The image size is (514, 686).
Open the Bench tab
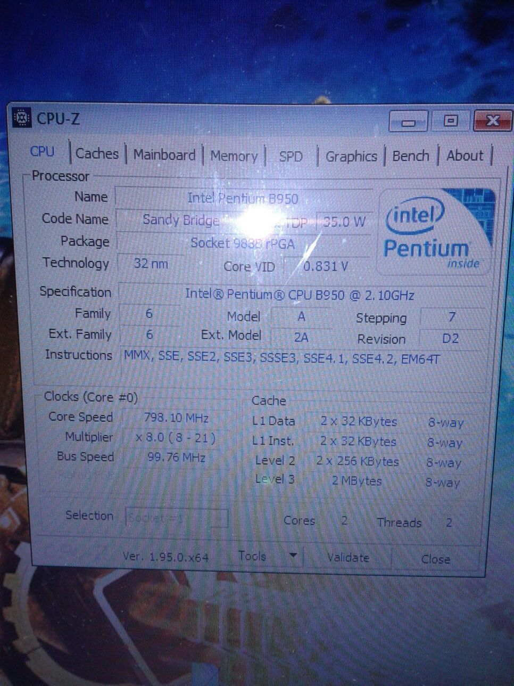(x=411, y=156)
